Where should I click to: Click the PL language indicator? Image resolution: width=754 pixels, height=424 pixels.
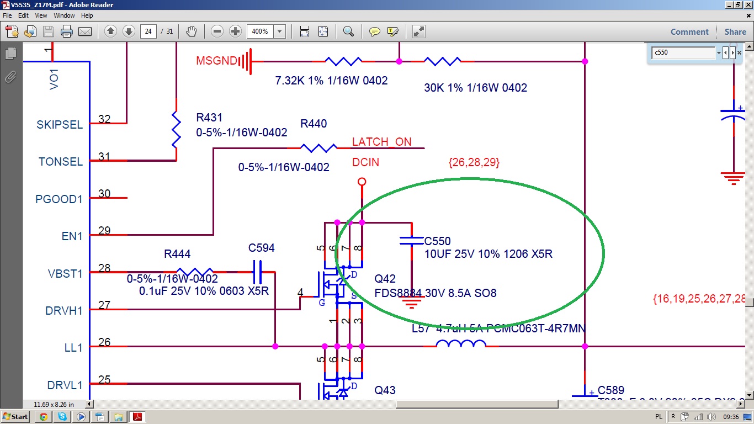point(659,417)
